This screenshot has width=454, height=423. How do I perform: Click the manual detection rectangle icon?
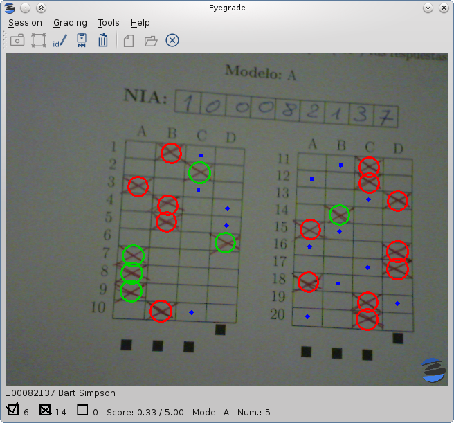(x=39, y=41)
